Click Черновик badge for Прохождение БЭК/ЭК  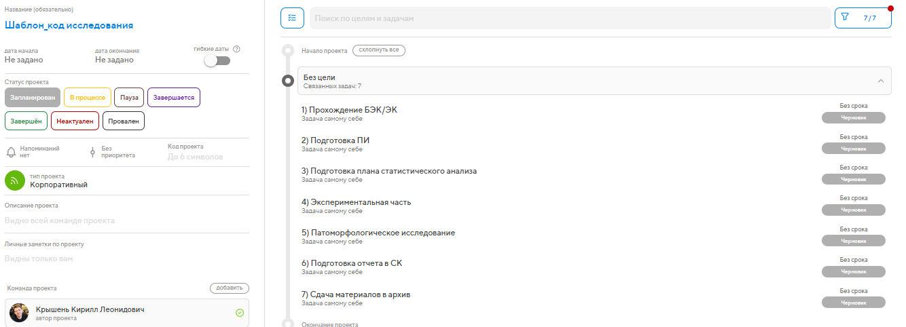(x=854, y=117)
